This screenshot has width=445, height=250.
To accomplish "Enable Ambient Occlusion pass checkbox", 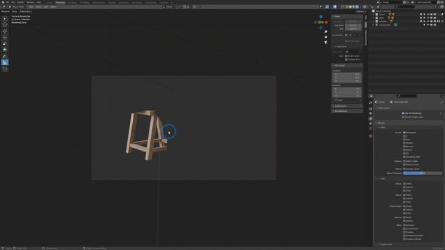I will 405,235.
